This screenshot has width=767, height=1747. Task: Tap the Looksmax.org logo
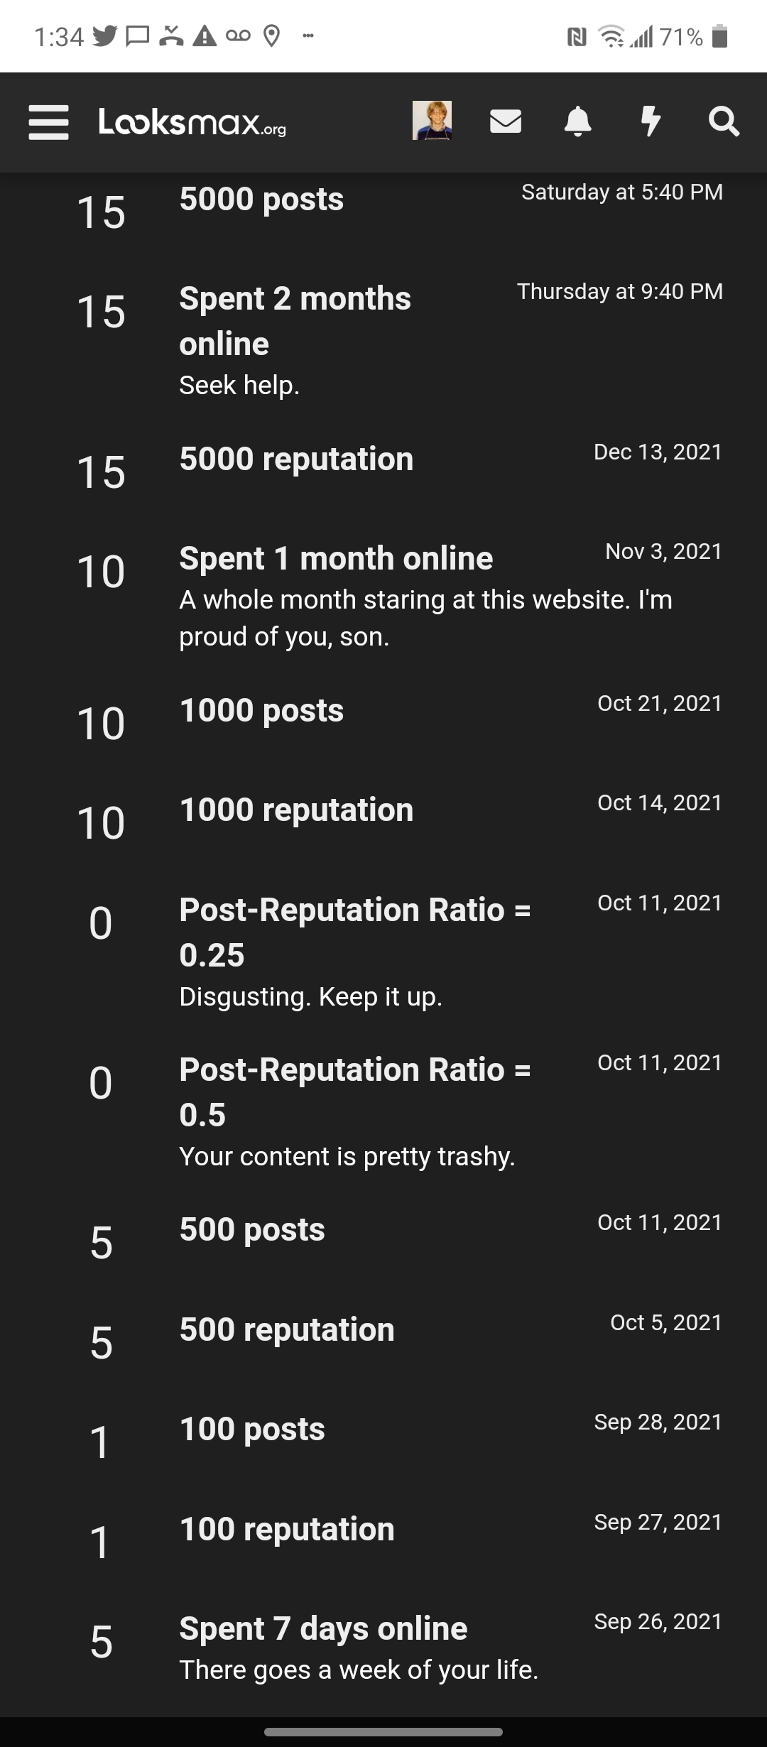point(192,122)
